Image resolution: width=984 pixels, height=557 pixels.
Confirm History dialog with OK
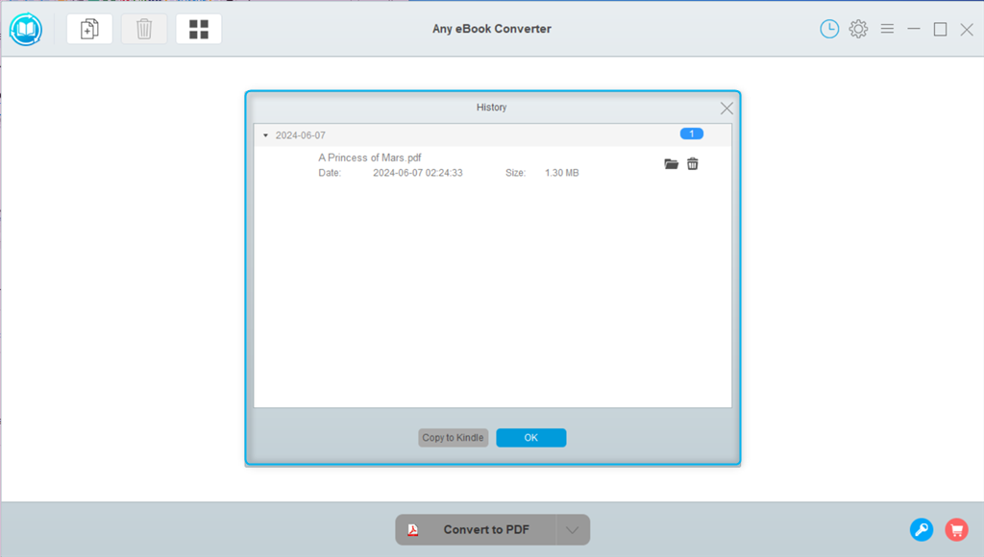530,438
